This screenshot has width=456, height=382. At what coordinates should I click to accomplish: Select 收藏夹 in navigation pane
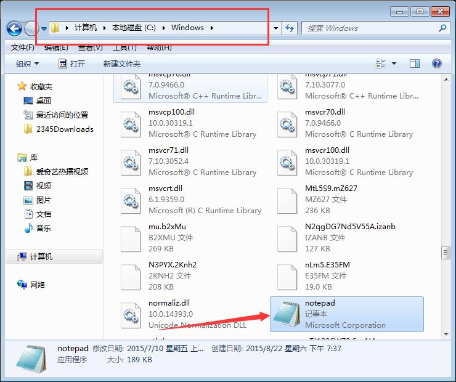click(x=35, y=86)
